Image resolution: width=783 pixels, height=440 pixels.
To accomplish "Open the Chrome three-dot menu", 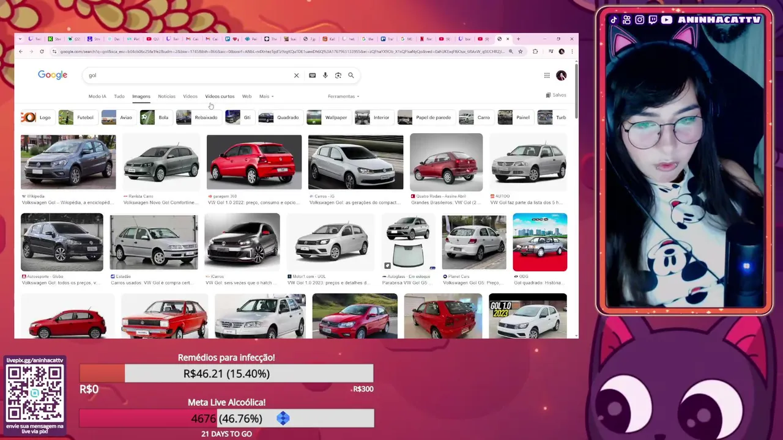I will tap(571, 51).
